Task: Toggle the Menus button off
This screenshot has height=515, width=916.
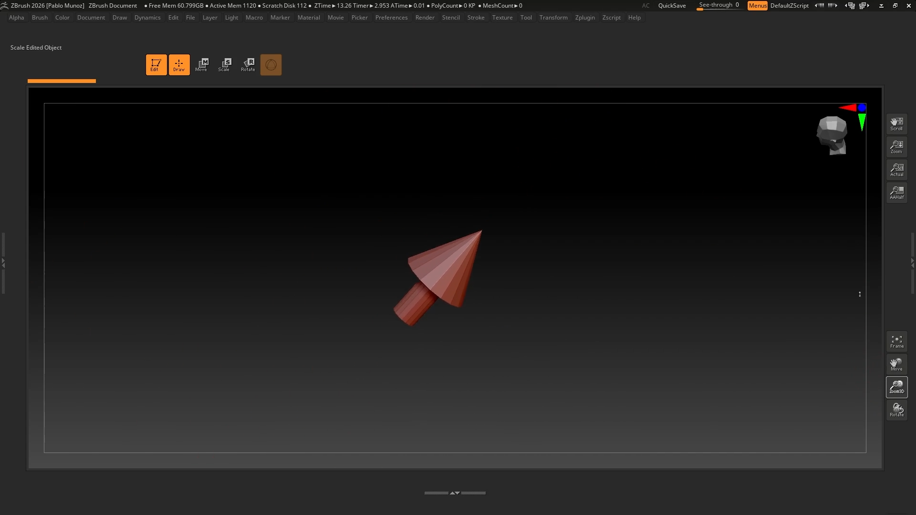Action: tap(757, 6)
